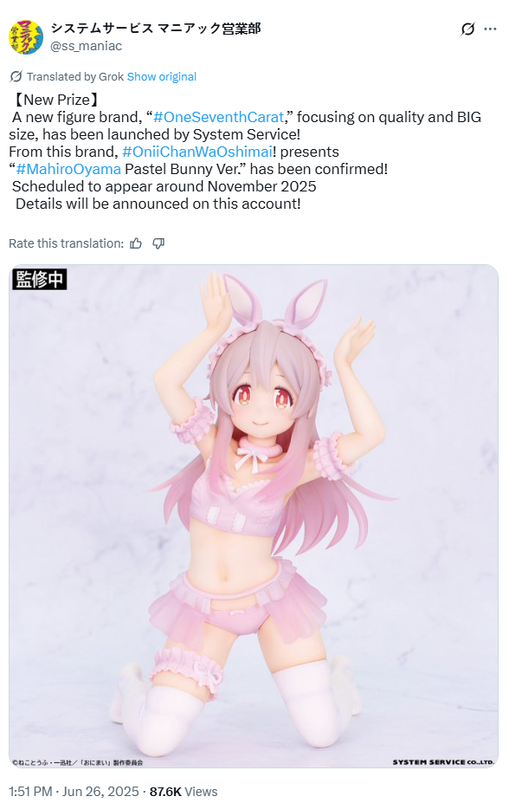This screenshot has width=509, height=803.
Task: Click the post timestamp 1:51 PM · Jun 26, 2025
Action: click(x=74, y=791)
